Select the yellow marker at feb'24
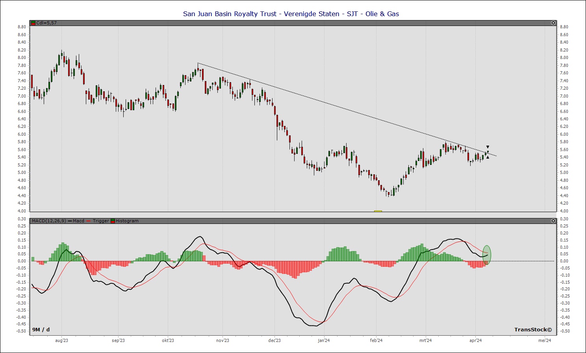This screenshot has width=586, height=353. [x=378, y=211]
